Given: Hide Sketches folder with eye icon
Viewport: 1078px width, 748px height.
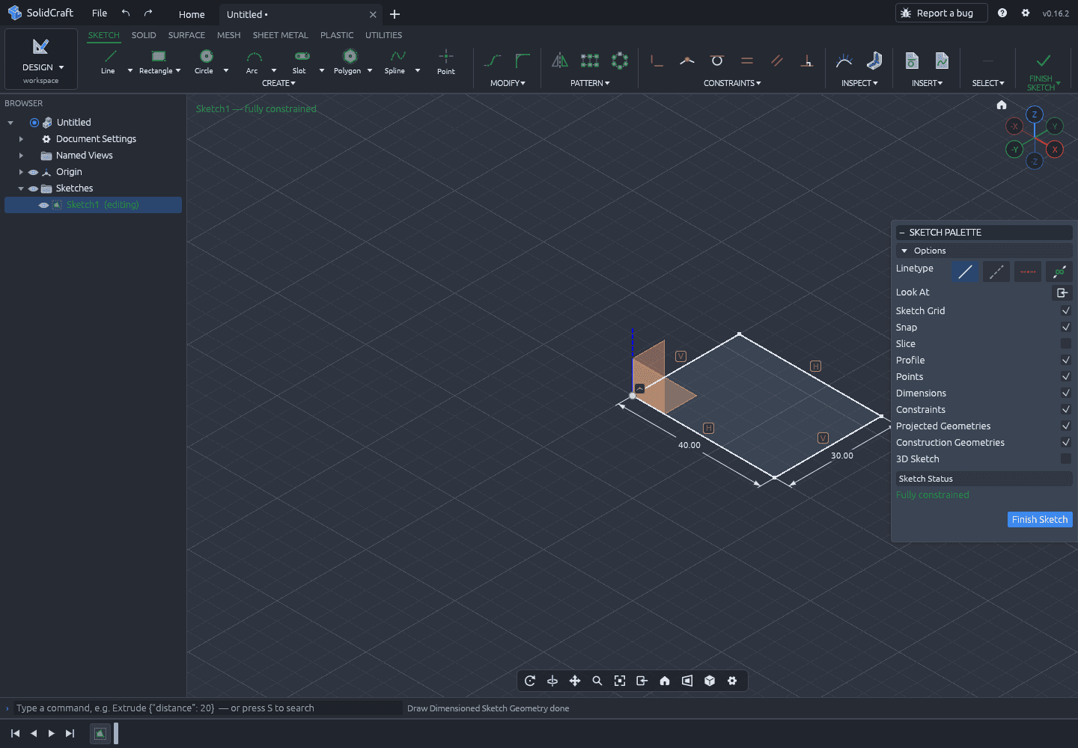Looking at the screenshot, I should click(33, 188).
